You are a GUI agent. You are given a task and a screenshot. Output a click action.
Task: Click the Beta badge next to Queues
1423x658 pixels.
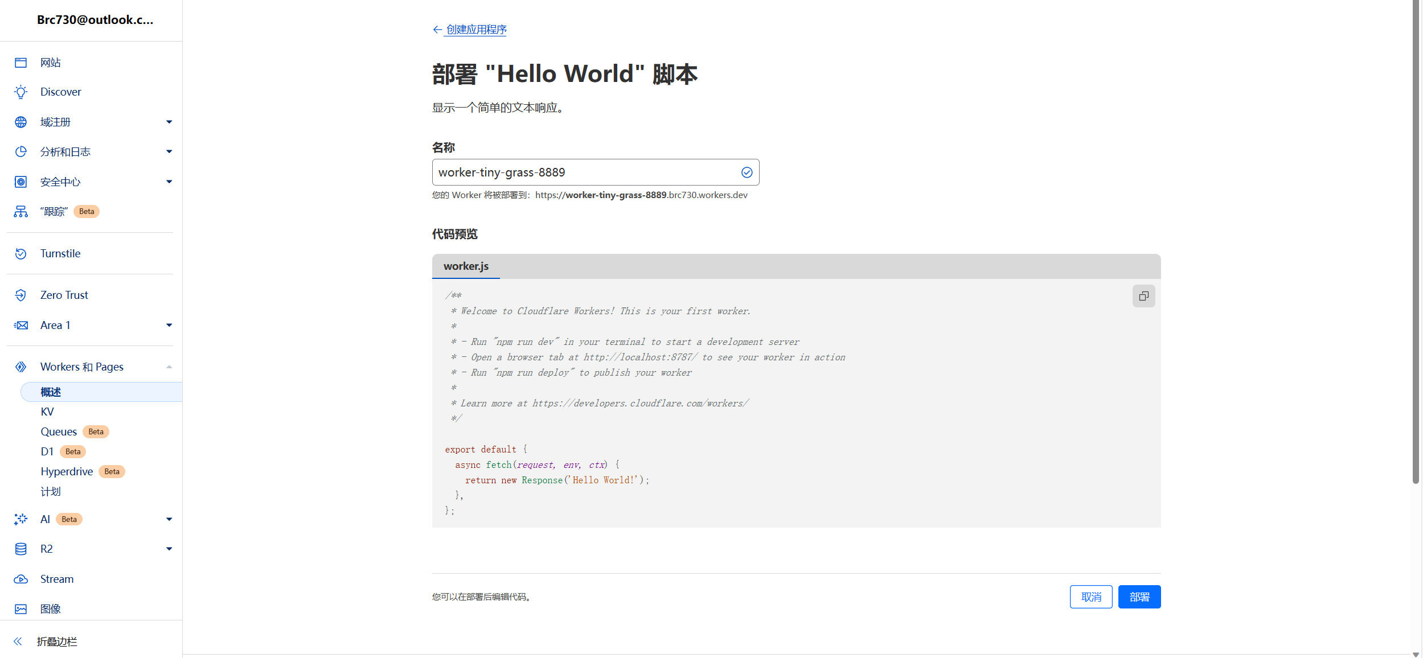pos(96,432)
